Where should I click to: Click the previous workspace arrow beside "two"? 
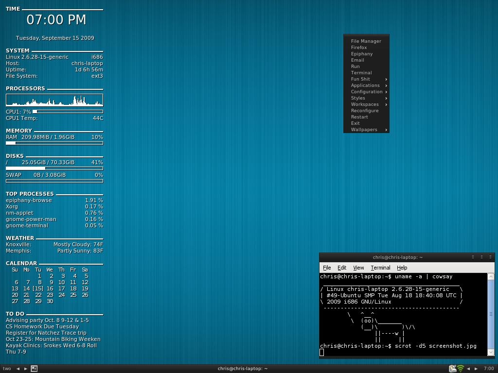[x=18, y=369]
